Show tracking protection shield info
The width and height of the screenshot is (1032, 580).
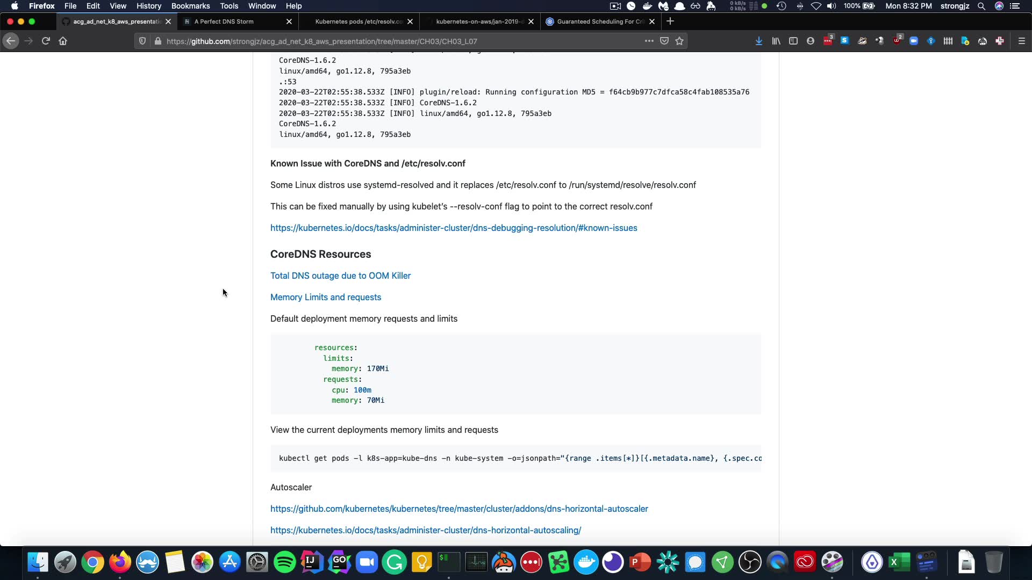coord(142,41)
